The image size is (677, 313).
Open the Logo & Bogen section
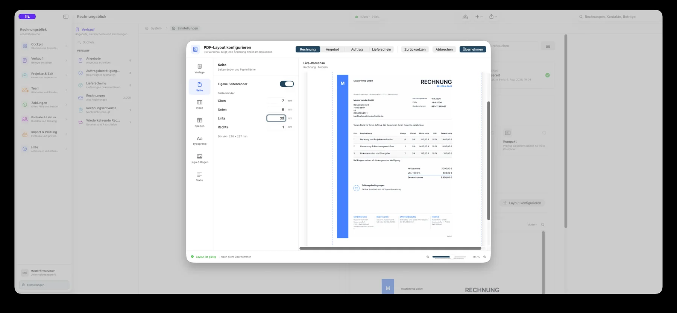[200, 159]
